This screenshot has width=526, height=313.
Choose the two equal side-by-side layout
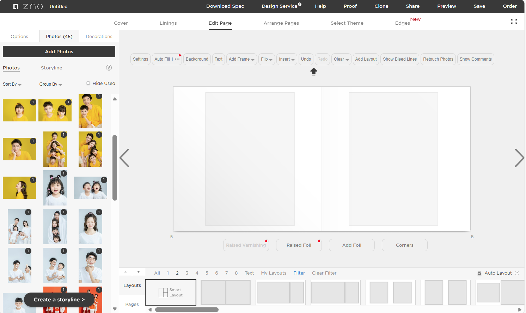point(226,293)
